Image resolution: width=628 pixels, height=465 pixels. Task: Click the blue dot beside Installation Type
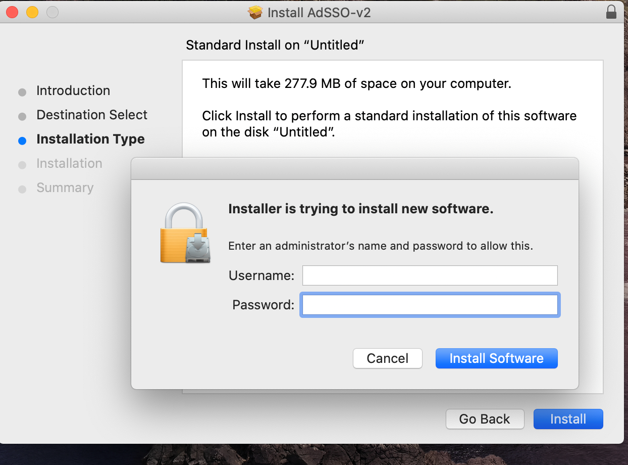[22, 141]
